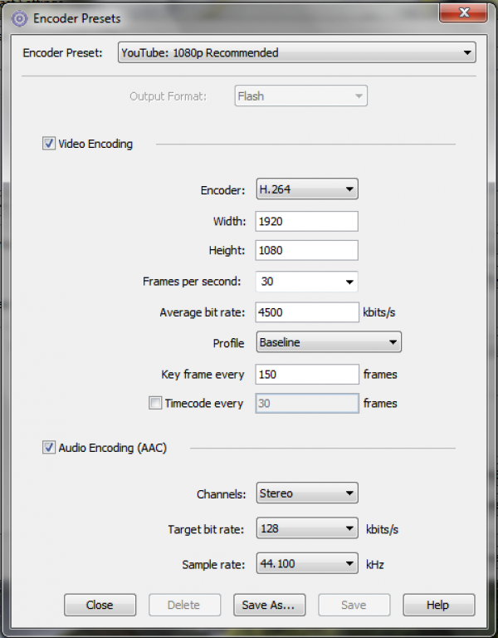The height and width of the screenshot is (638, 498).
Task: Open the Encoder Preset dropdown
Action: [x=297, y=52]
